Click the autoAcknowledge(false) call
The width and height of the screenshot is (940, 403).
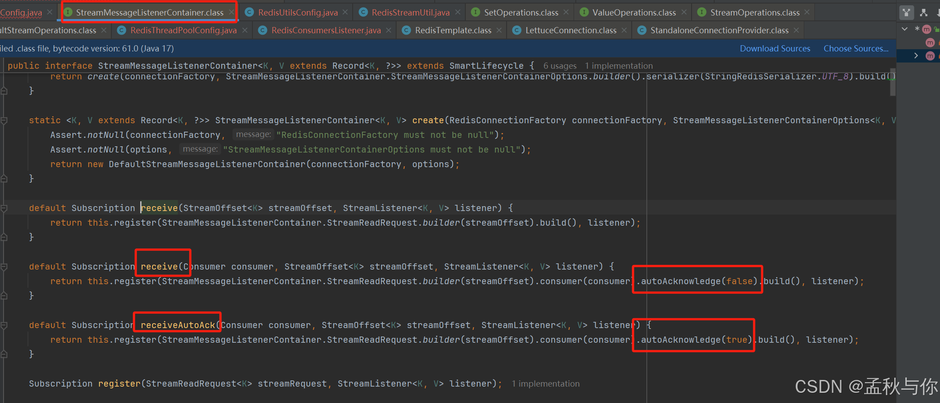click(x=699, y=281)
